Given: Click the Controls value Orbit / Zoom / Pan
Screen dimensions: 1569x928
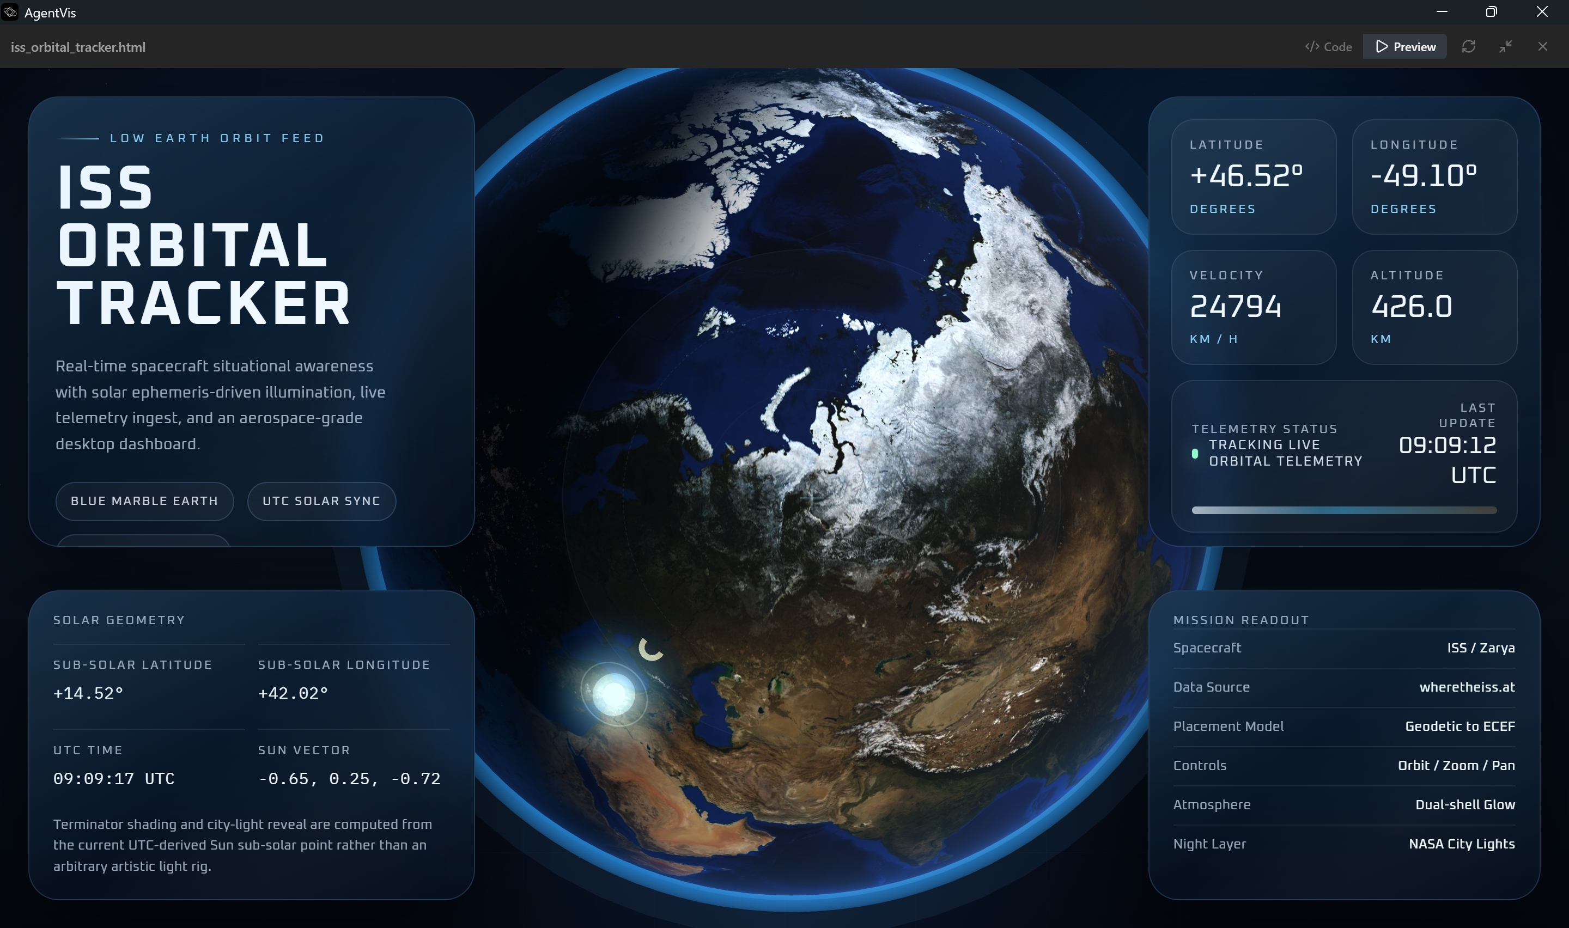Looking at the screenshot, I should click(x=1456, y=765).
